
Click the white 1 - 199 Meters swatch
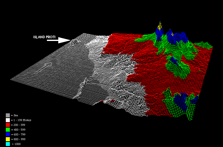coord(8,120)
